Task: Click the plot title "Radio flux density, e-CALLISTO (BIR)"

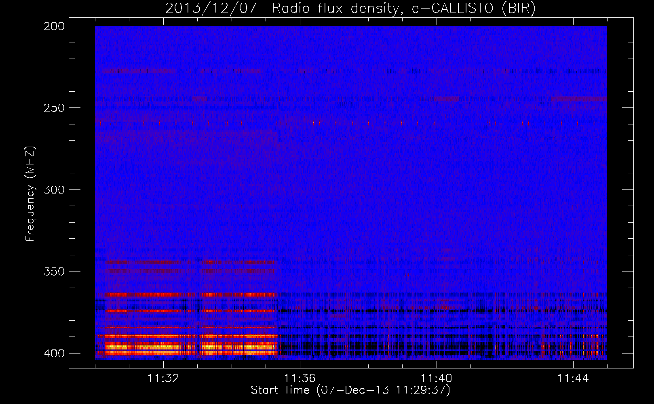Action: point(404,8)
